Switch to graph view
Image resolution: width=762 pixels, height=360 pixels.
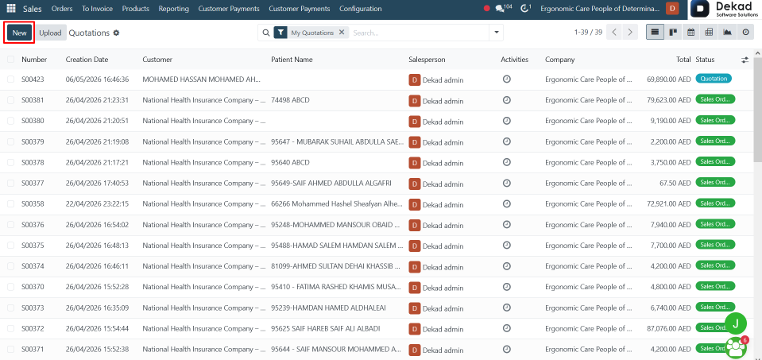point(727,33)
